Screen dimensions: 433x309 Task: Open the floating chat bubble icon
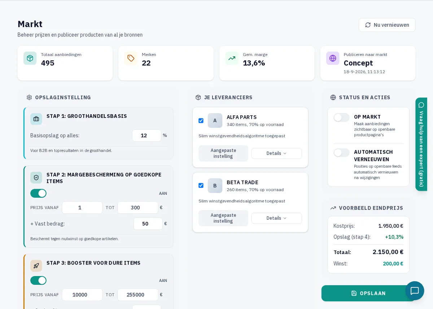(x=415, y=291)
